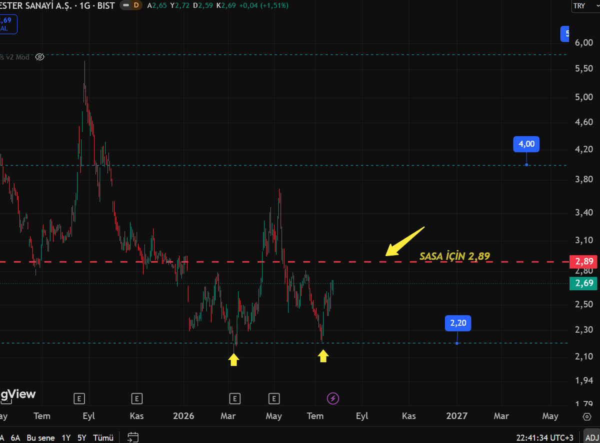This screenshot has height=443, width=600.
Task: Click the BIST exchange label
Action: 106,6
